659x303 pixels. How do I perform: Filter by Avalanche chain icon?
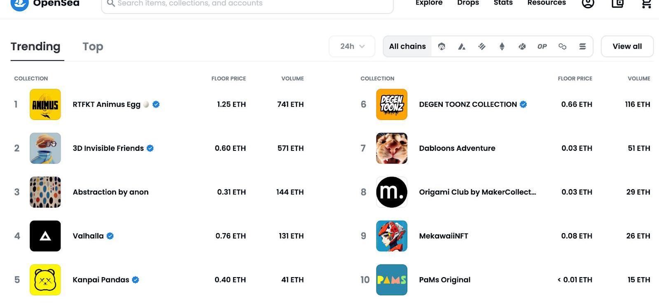click(462, 46)
